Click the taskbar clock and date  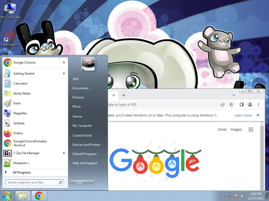[256, 196]
